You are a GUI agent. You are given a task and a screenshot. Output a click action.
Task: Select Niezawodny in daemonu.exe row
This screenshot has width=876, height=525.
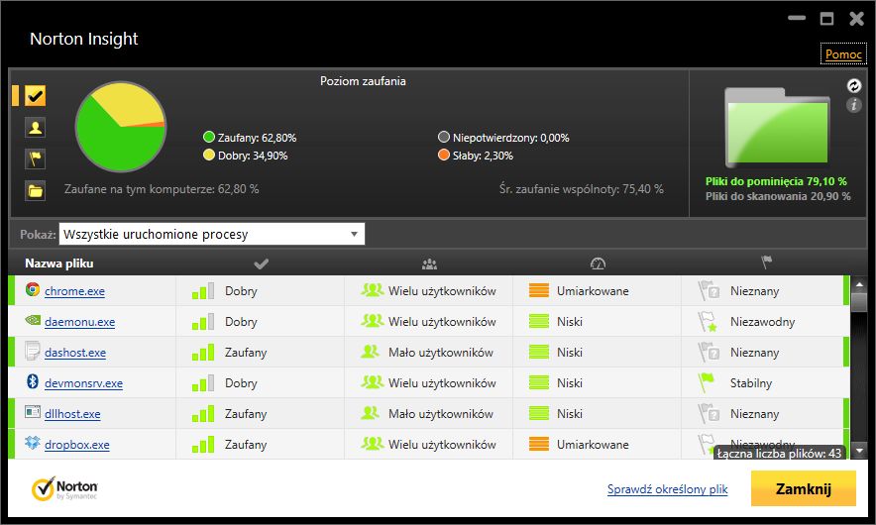click(x=762, y=322)
